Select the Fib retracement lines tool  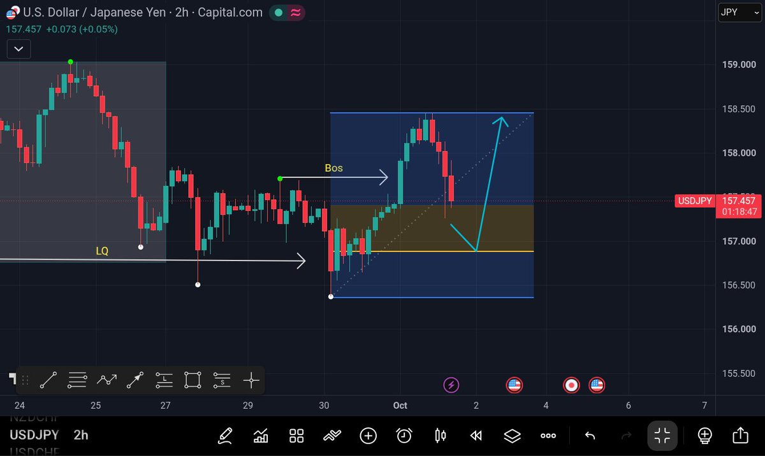(77, 381)
